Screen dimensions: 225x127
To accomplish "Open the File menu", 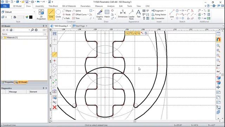I will [5, 6].
